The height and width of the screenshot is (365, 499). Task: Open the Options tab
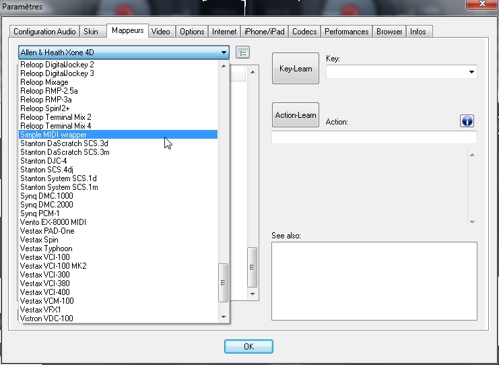pyautogui.click(x=192, y=32)
